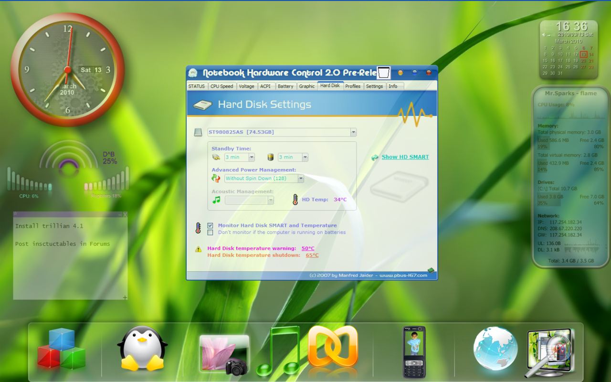Click the yellow warning triangle icon

(x=198, y=249)
